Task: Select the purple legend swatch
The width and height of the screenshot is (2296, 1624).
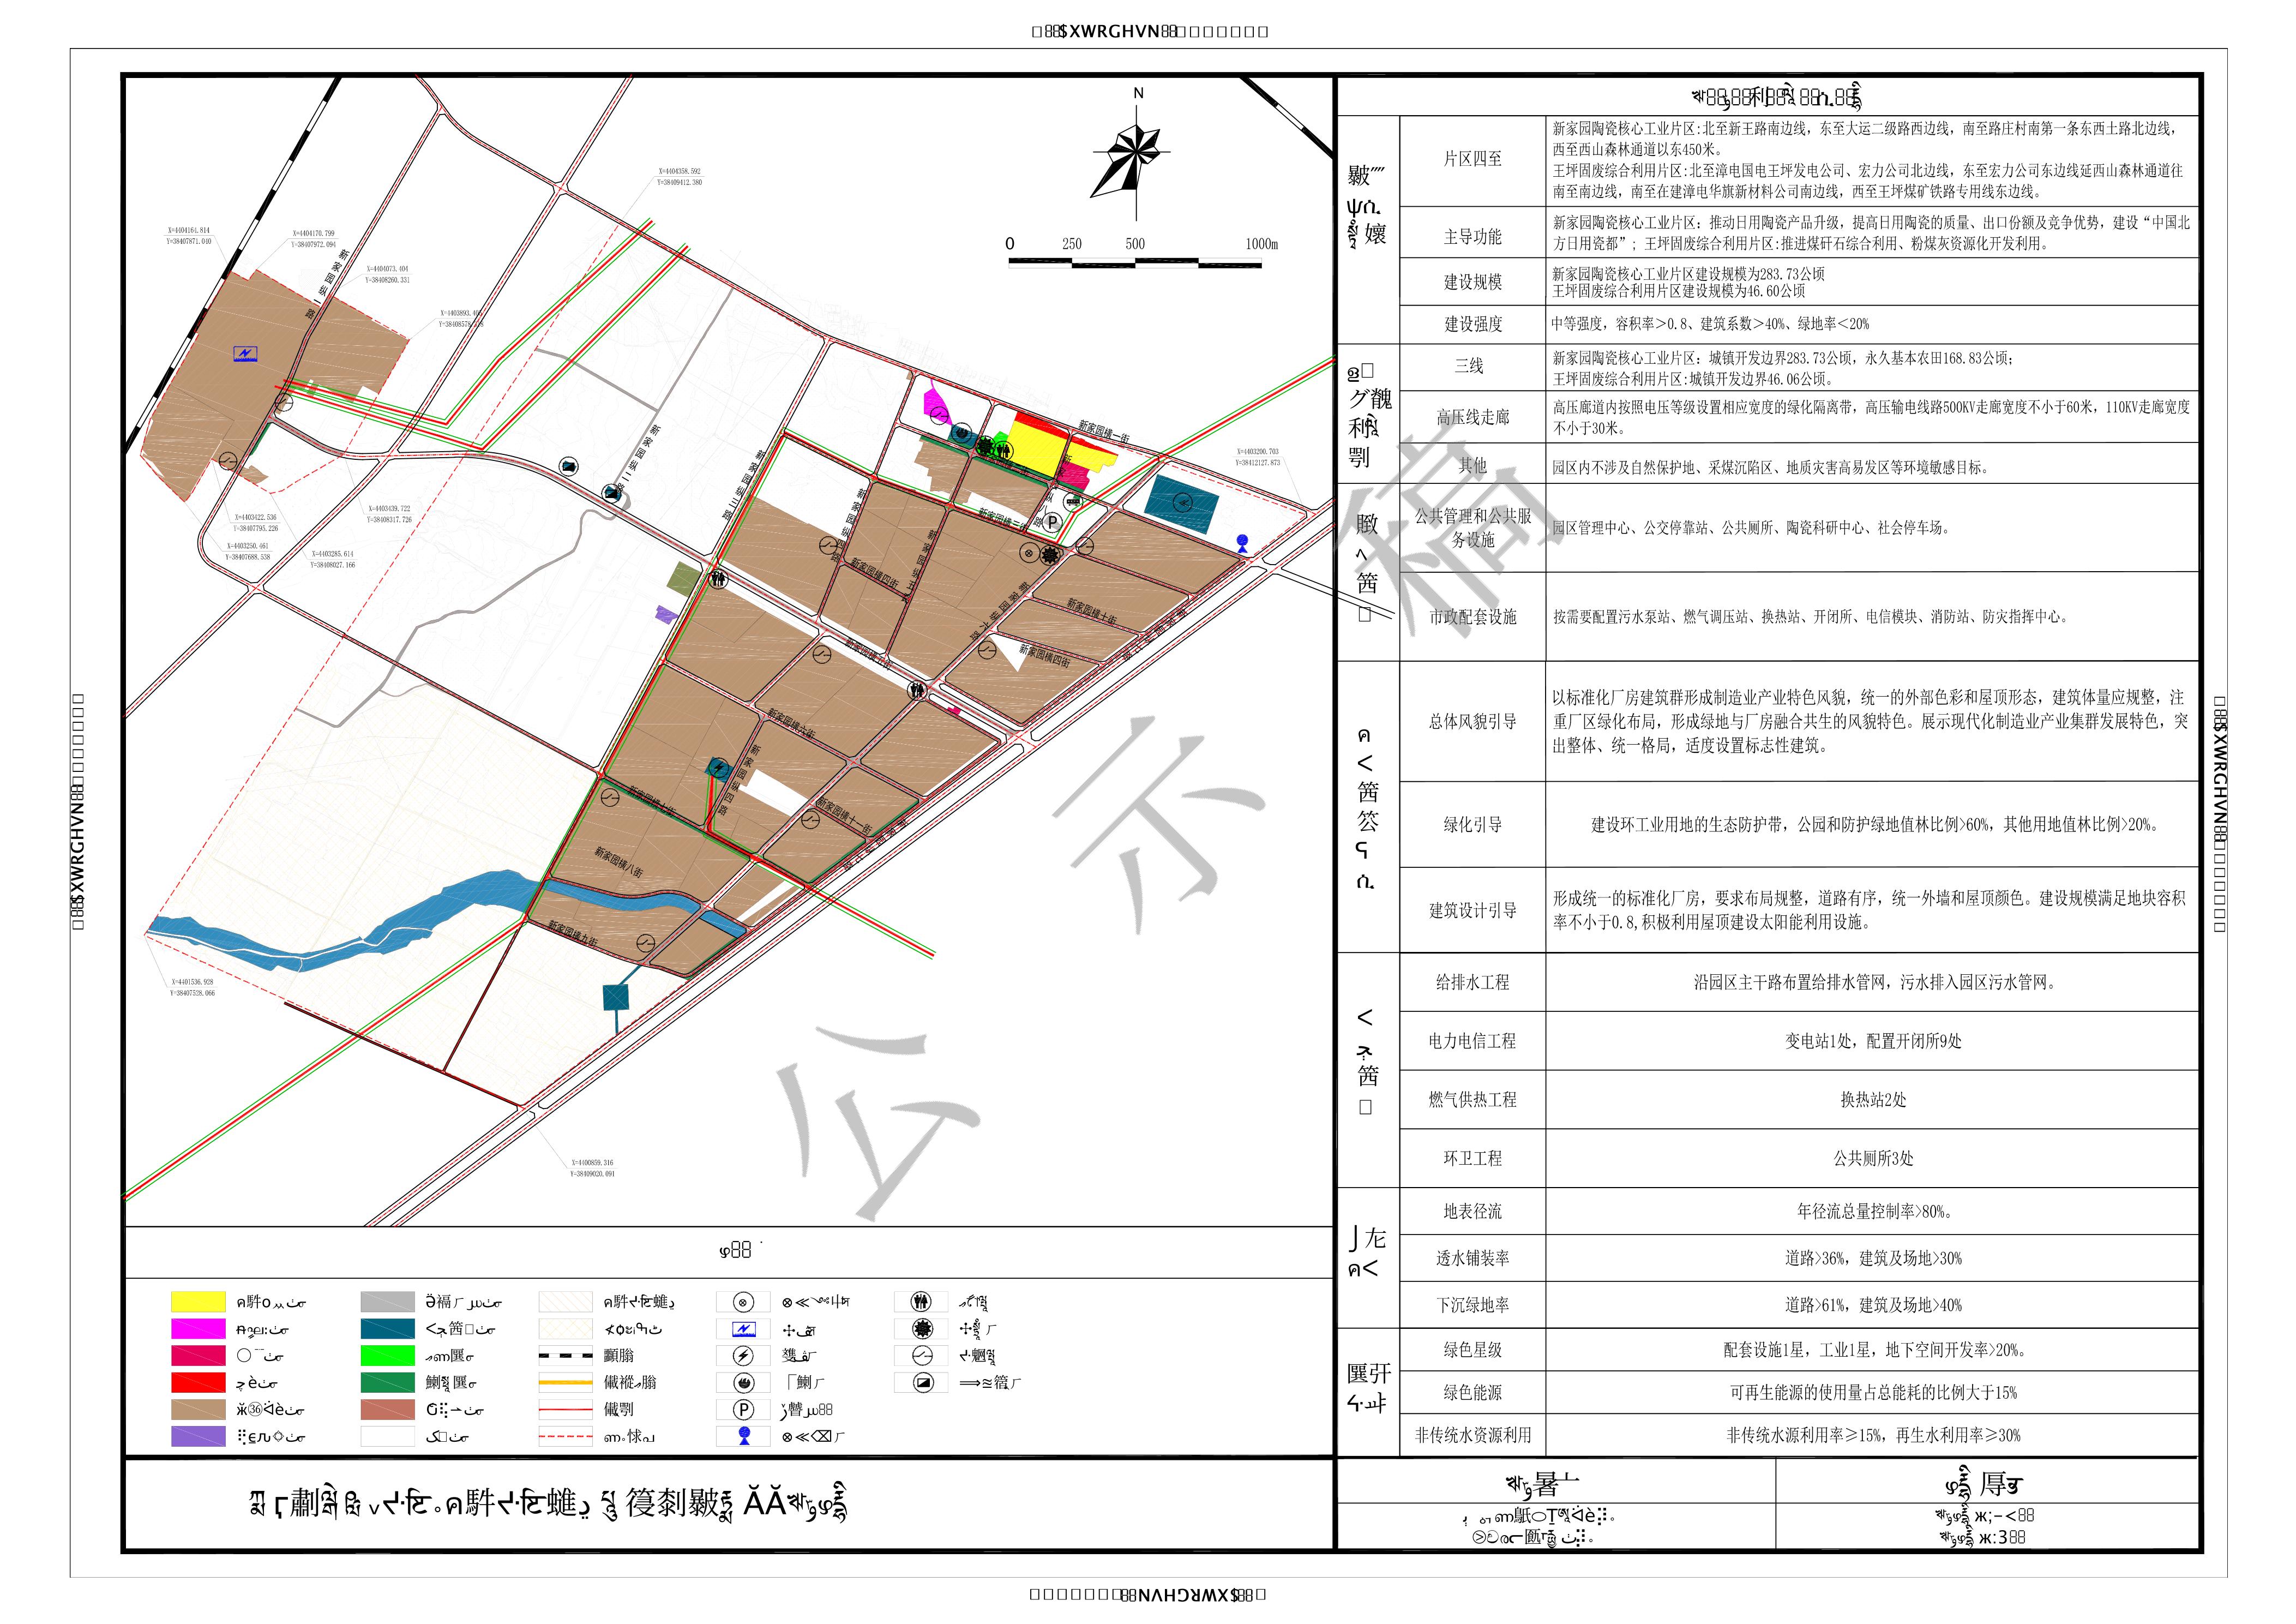Action: 198,1437
